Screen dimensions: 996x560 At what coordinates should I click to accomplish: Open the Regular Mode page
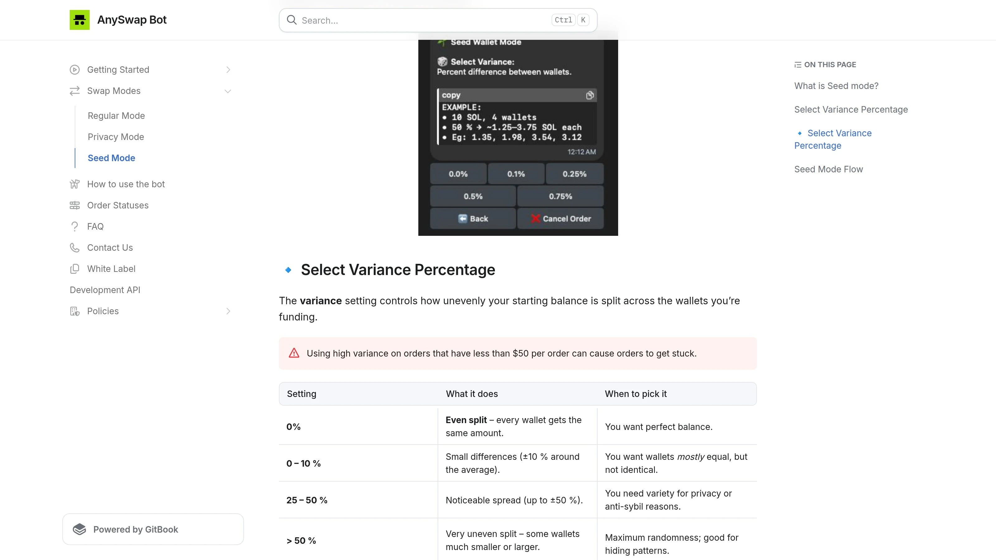pyautogui.click(x=116, y=115)
